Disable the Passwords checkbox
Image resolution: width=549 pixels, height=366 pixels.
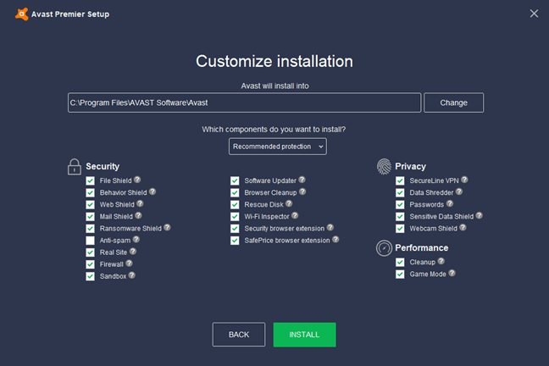400,204
